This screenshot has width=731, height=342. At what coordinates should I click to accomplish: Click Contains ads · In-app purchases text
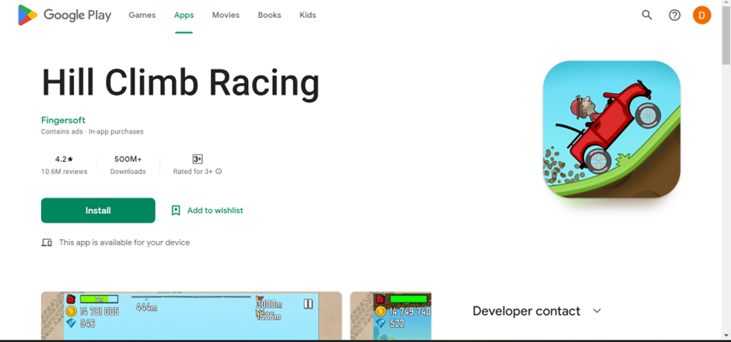click(x=93, y=132)
